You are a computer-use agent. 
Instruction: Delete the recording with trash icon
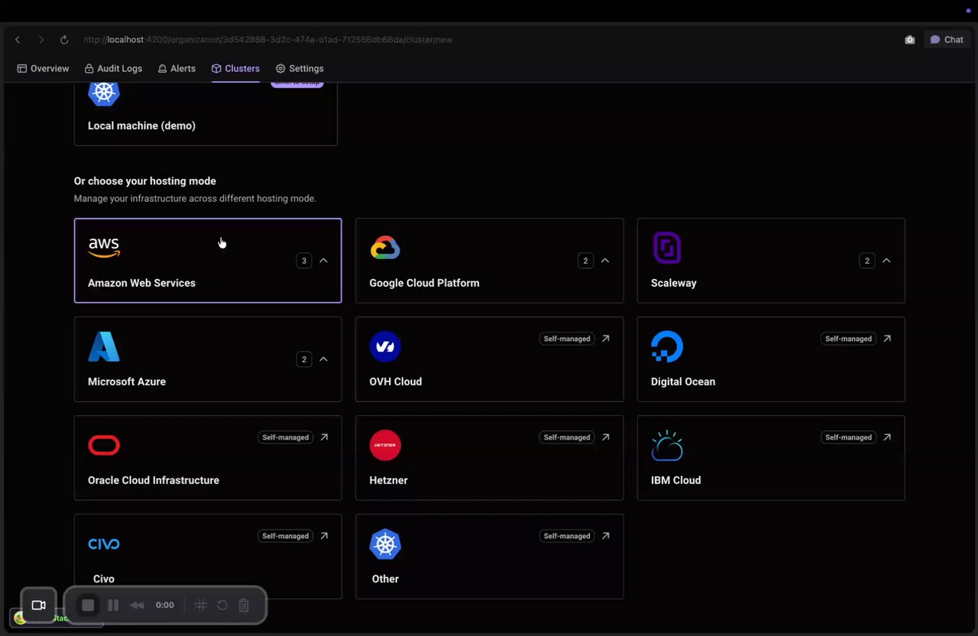[244, 605]
